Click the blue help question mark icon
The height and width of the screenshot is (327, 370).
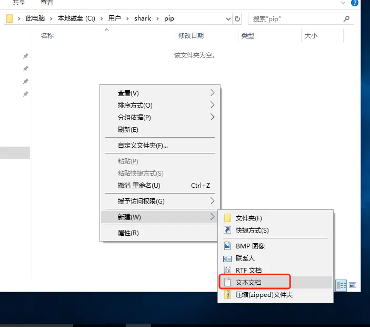point(354,3)
